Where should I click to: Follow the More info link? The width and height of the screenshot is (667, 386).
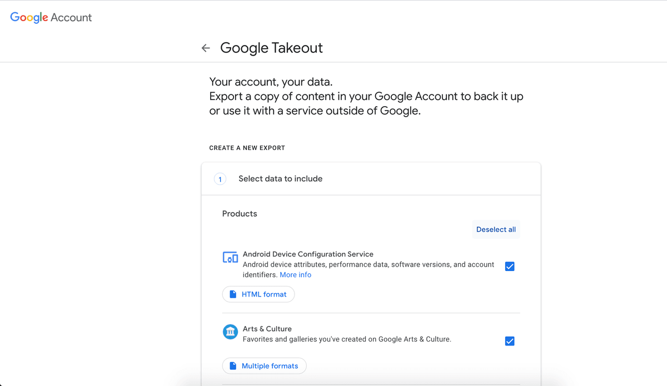(x=295, y=275)
